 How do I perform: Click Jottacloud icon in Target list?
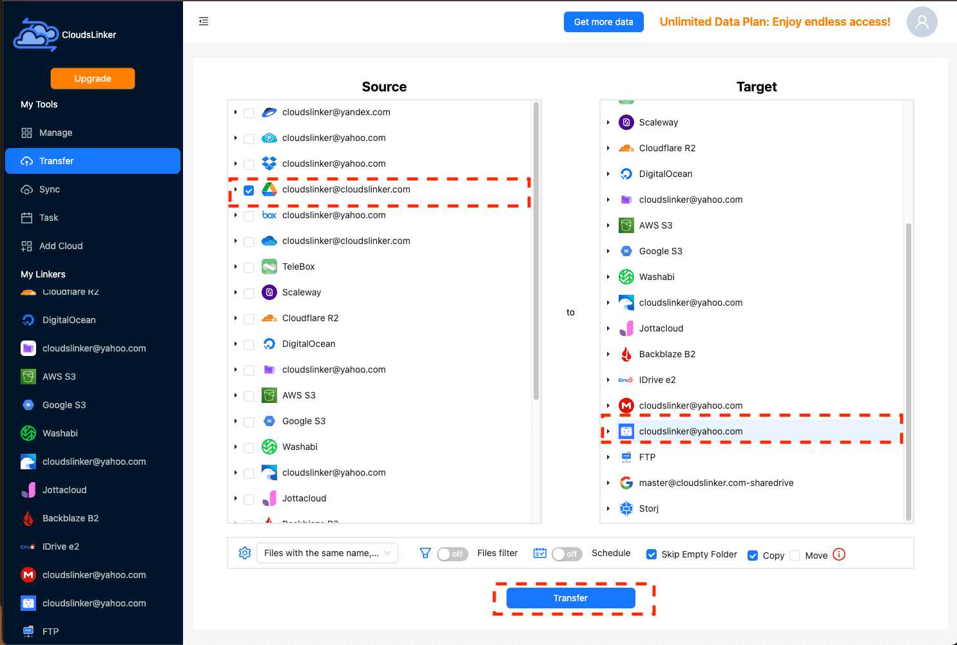(626, 328)
